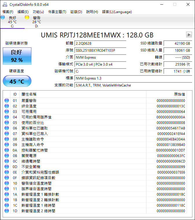This screenshot has width=195, height=220.
Task: Click status orb of 熱管理溫度 2 總時間 row
Action: tap(7, 211)
